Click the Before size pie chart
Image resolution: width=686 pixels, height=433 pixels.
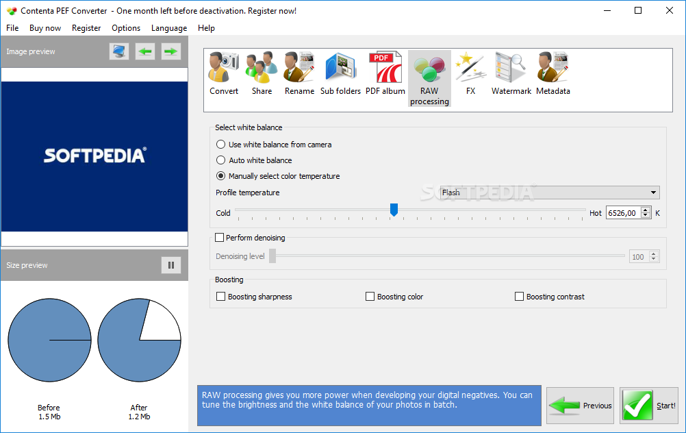49,341
